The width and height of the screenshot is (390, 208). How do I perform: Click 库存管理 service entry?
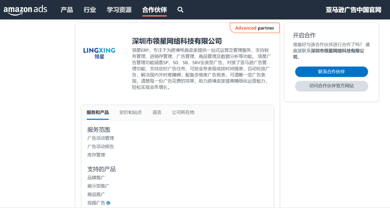96,155
